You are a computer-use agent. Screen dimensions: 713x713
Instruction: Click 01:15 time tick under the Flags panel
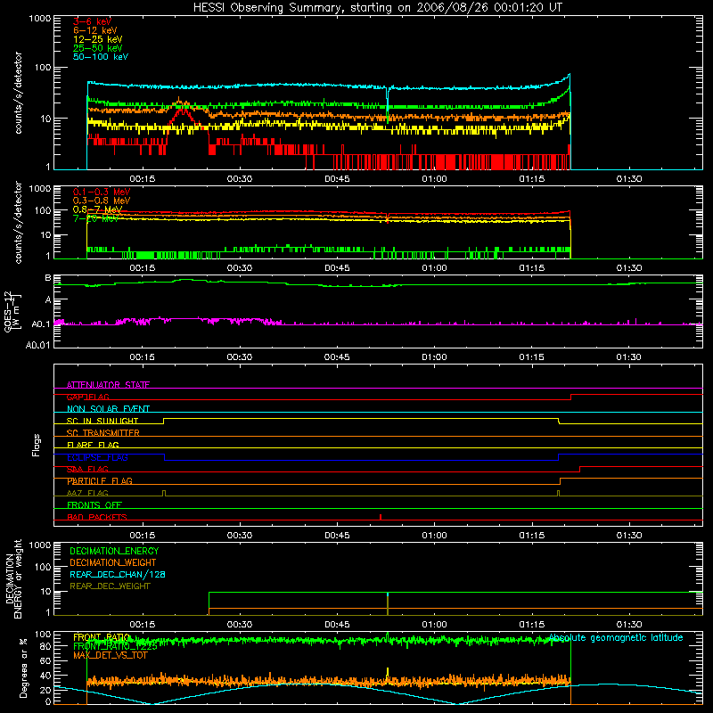[531, 536]
